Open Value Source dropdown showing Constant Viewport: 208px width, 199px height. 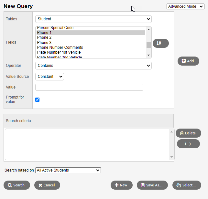click(49, 77)
